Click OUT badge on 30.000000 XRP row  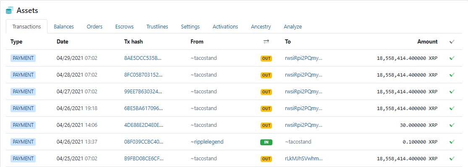tap(266, 125)
